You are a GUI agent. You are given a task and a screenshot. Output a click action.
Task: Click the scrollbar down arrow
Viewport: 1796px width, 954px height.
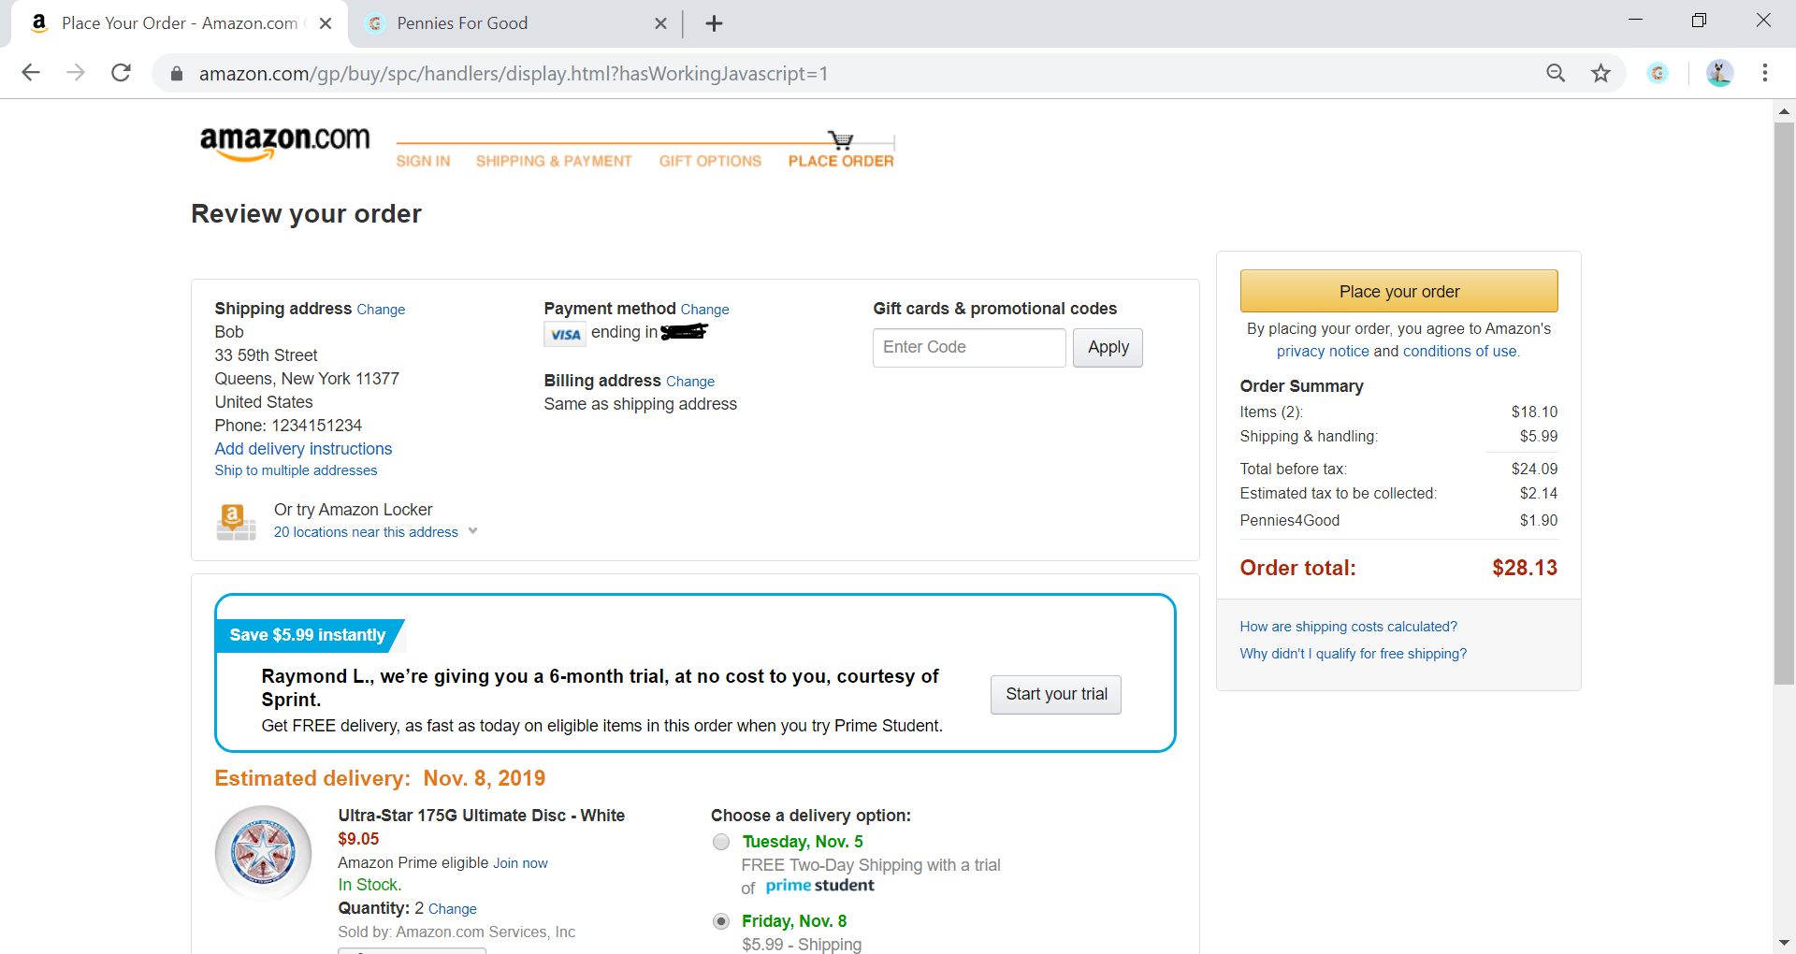[x=1784, y=943]
